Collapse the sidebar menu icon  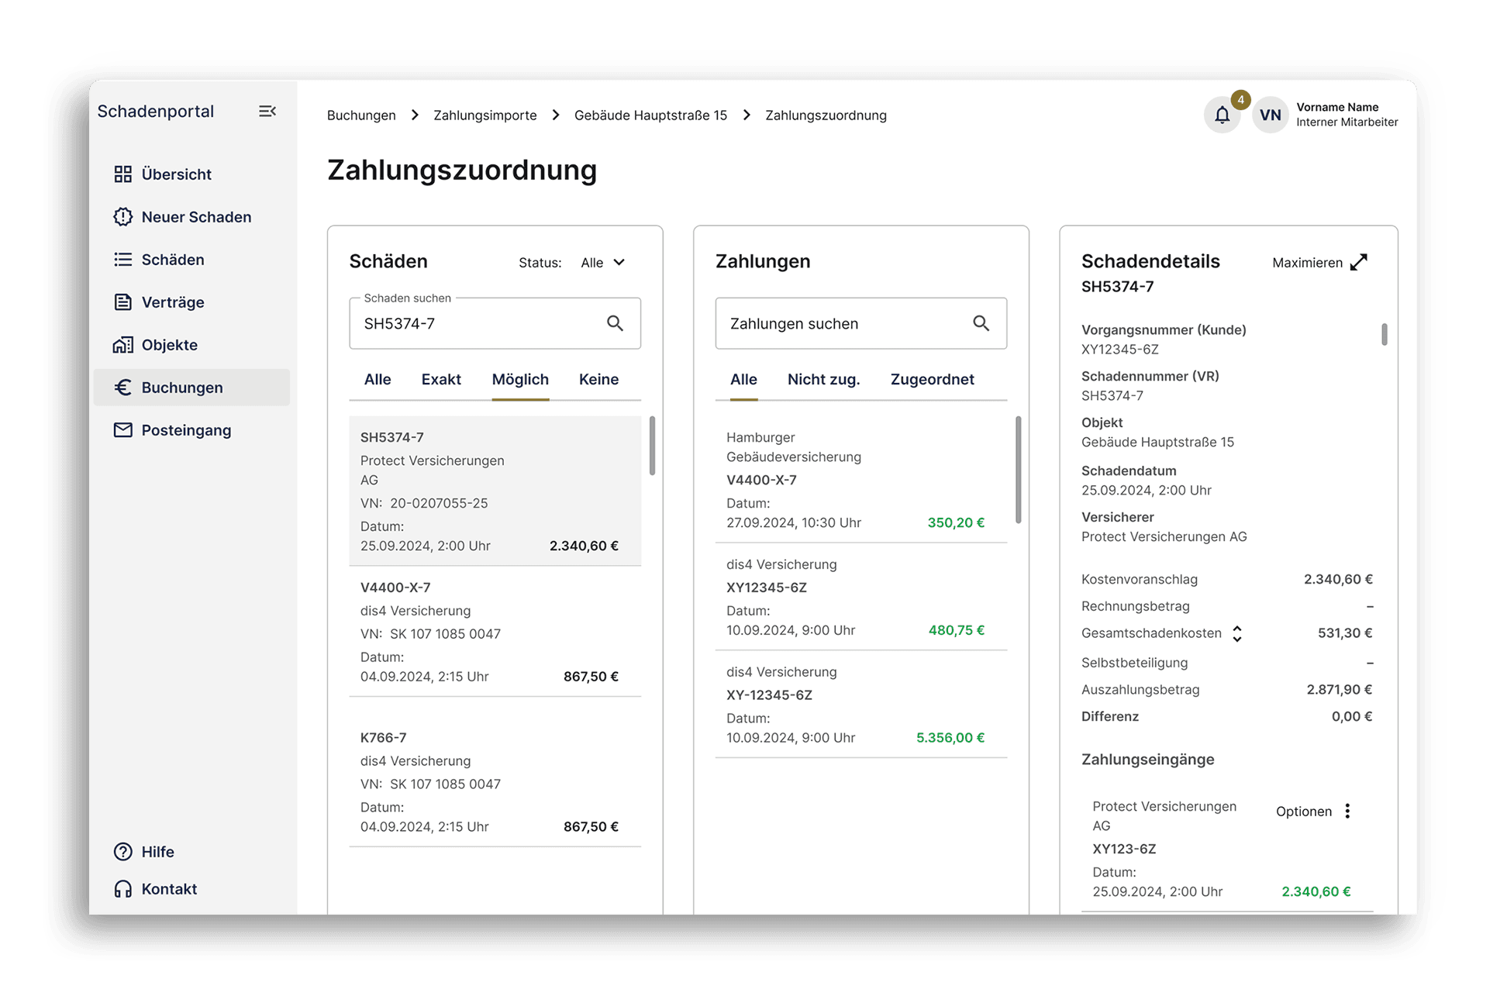(x=267, y=112)
